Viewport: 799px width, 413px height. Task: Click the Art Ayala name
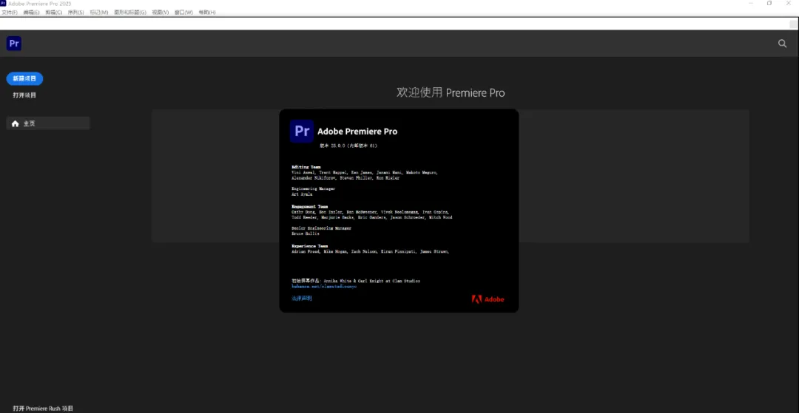tap(302, 194)
